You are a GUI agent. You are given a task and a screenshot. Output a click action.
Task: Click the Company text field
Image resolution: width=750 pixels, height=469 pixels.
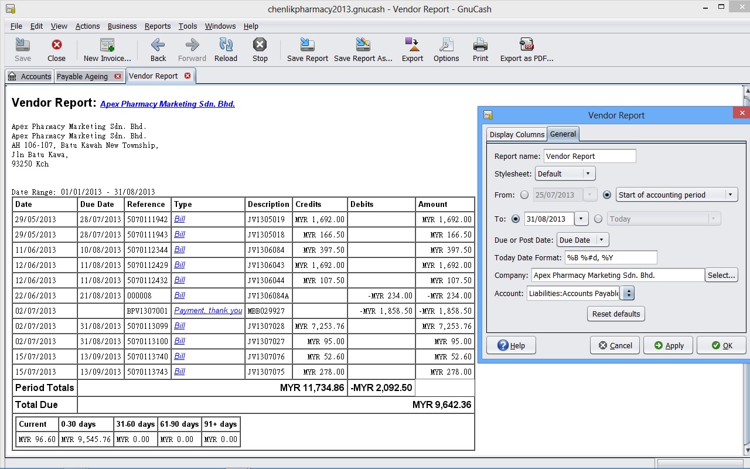[618, 275]
